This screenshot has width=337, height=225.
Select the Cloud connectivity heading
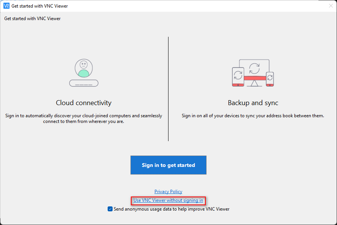(84, 103)
